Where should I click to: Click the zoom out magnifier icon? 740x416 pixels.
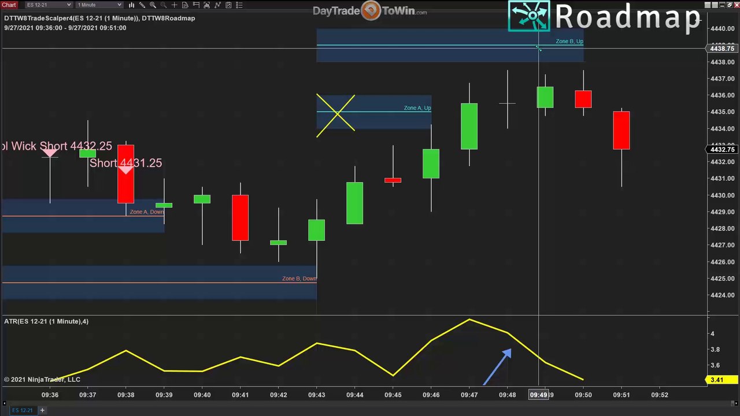coord(164,5)
